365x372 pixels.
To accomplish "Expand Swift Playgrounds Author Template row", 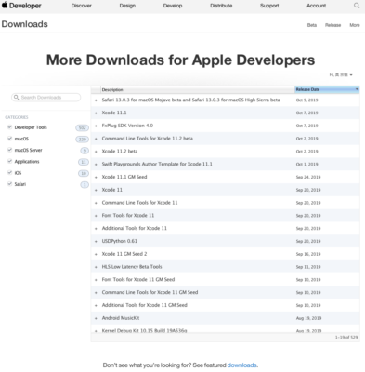I will tap(96, 165).
